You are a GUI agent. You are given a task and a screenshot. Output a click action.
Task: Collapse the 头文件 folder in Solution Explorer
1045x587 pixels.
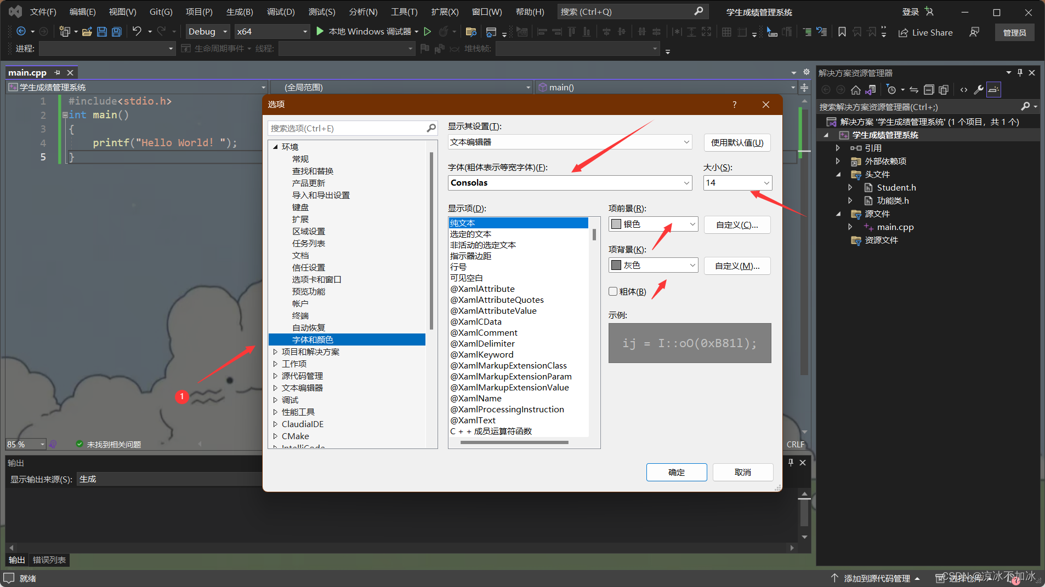click(838, 174)
